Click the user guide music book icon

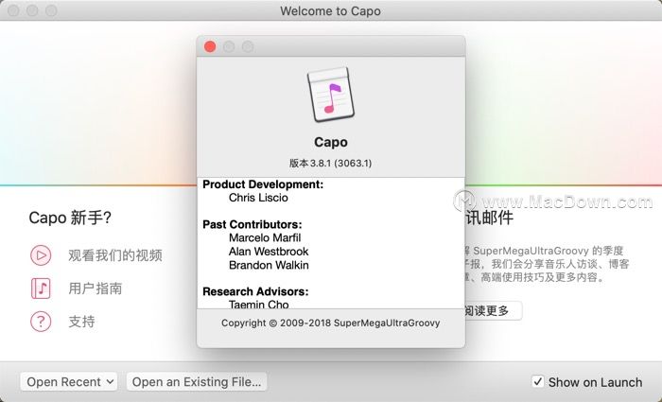[41, 288]
